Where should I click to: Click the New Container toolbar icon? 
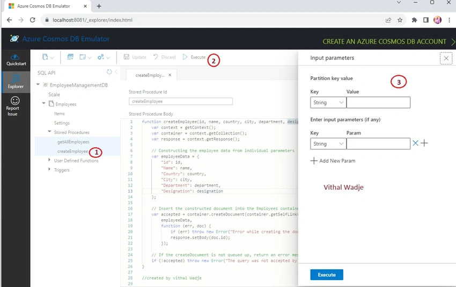(45, 57)
